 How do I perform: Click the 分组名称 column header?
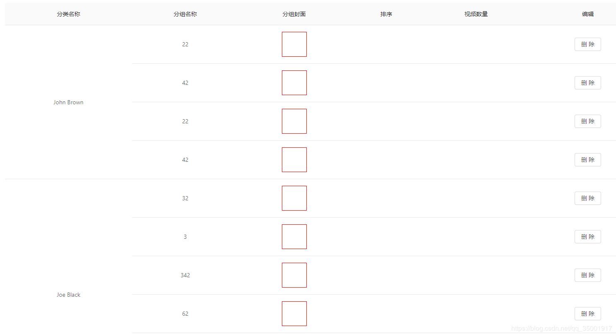[185, 14]
